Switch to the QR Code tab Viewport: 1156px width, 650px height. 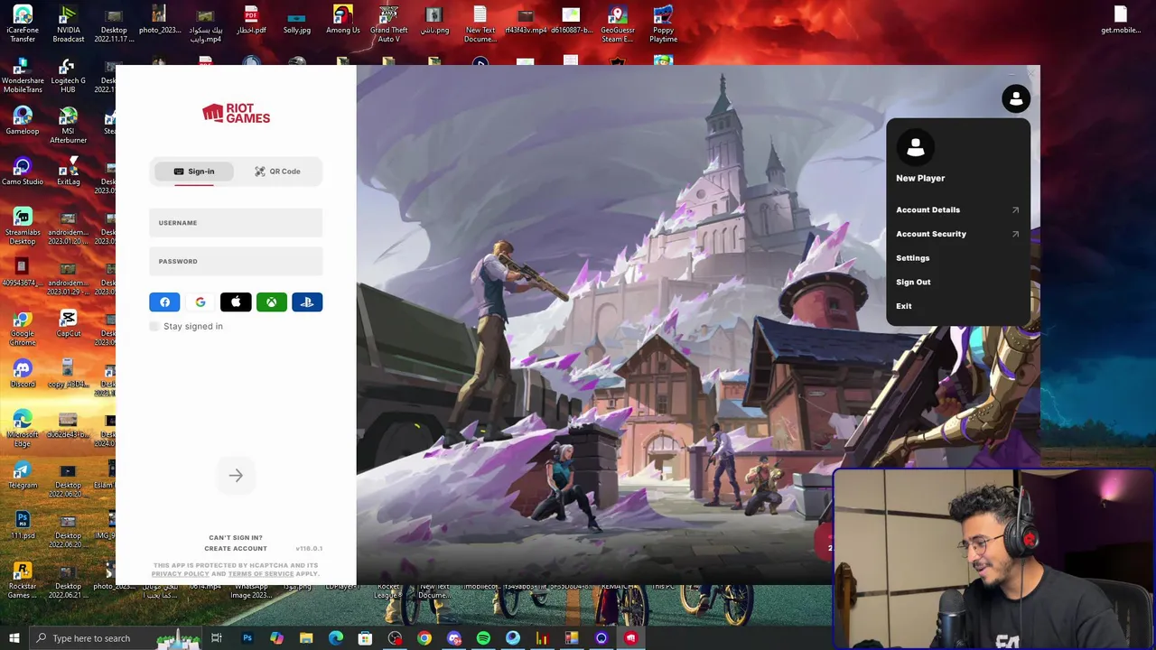(x=277, y=172)
